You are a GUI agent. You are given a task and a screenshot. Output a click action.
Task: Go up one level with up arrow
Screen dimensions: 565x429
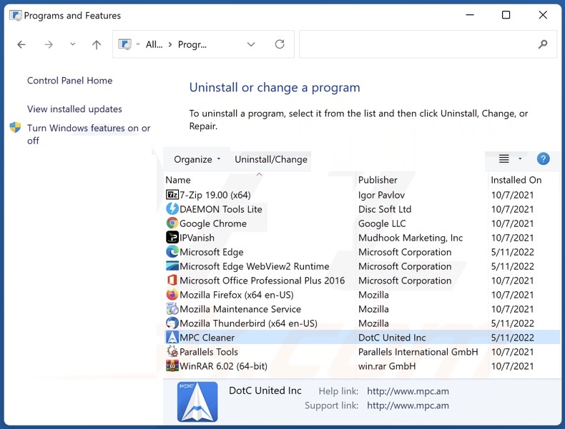tap(97, 44)
